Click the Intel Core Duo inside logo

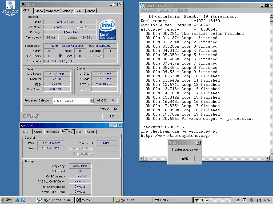point(107,30)
